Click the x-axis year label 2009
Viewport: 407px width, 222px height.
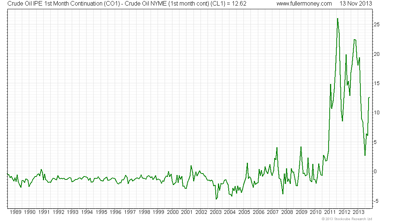[302, 212]
